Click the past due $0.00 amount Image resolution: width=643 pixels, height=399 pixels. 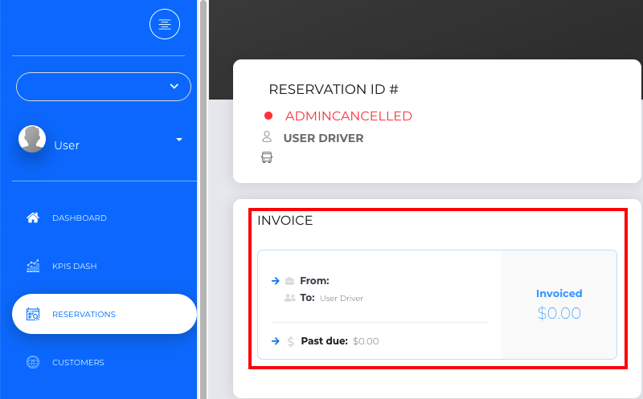click(366, 341)
